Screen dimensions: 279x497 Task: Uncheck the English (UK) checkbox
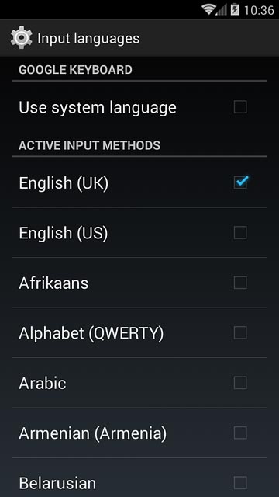pos(240,182)
